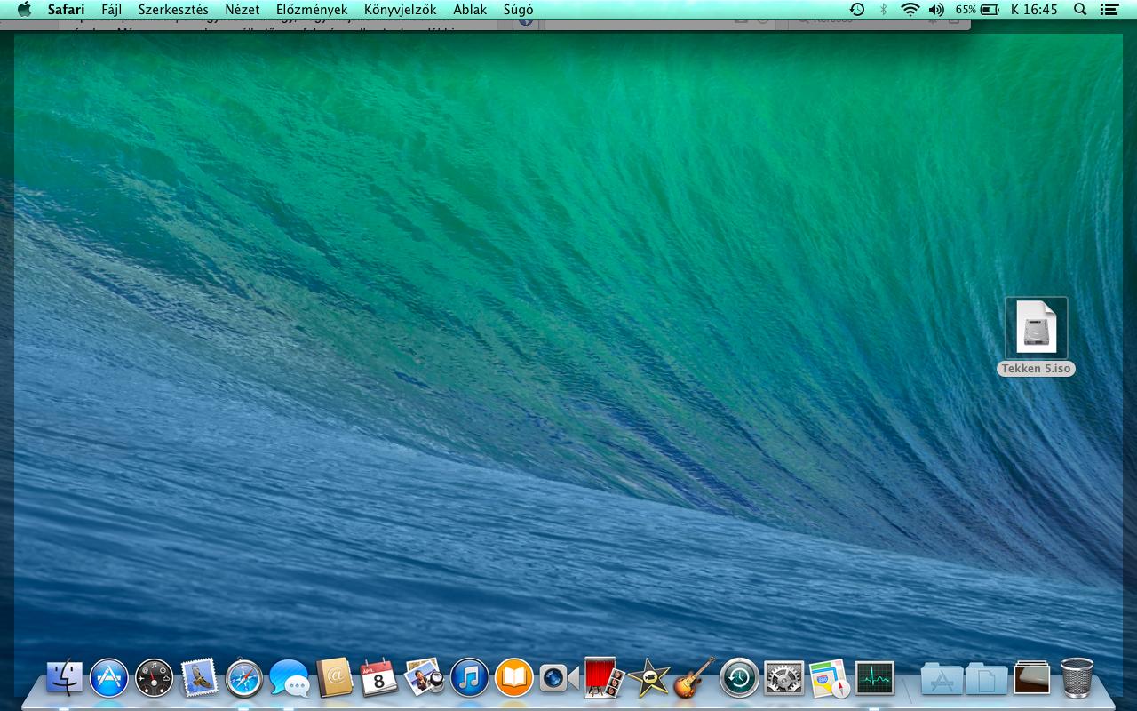Open Messages speech-bubble icon in Dock

point(290,678)
